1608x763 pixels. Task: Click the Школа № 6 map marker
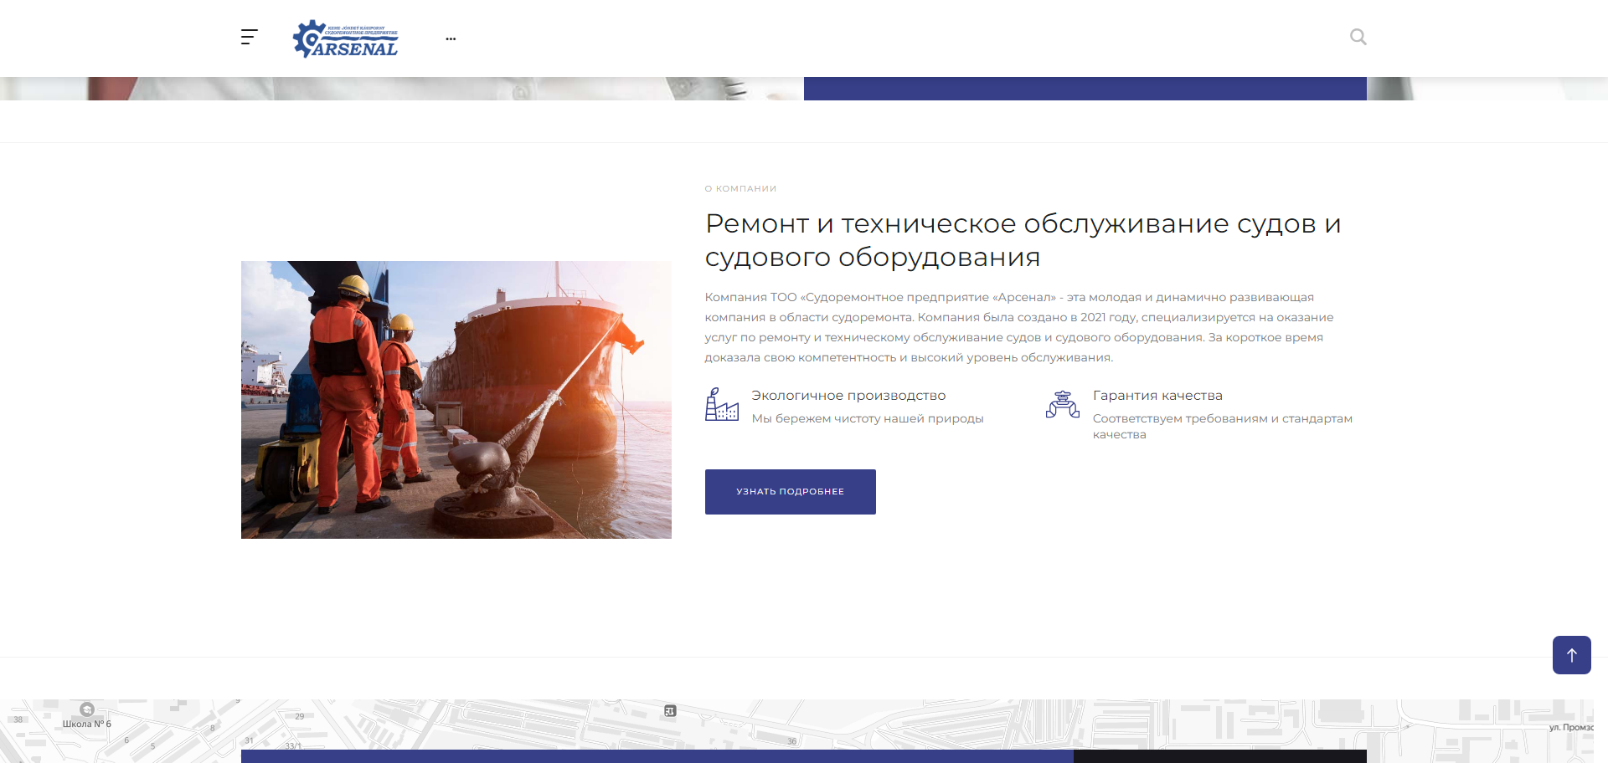(x=86, y=710)
